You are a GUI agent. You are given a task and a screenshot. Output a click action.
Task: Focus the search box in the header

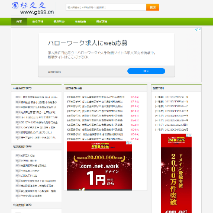[x=106, y=7]
